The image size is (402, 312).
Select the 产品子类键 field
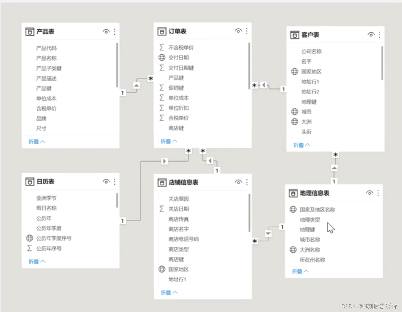coord(49,68)
